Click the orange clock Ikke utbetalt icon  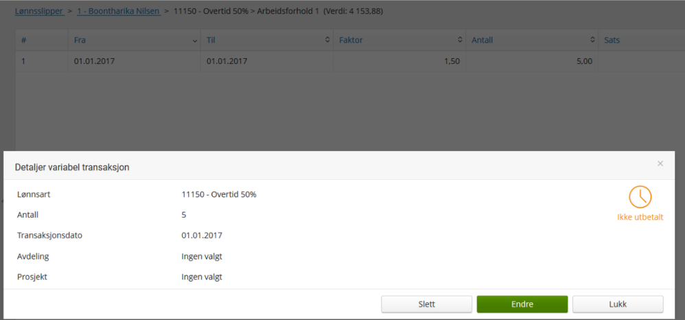(x=640, y=197)
